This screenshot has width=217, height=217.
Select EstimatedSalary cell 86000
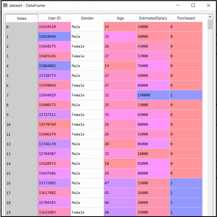pyautogui.click(x=153, y=144)
